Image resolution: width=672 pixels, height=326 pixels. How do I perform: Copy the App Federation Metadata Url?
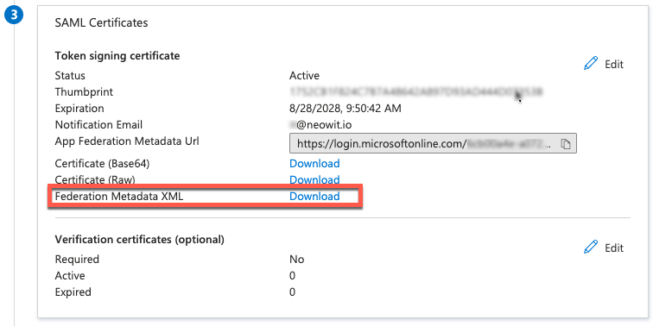(x=566, y=144)
